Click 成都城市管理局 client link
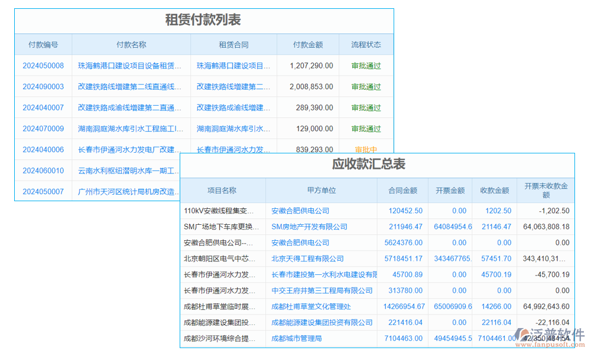This screenshot has height=354, width=591. tap(296, 339)
